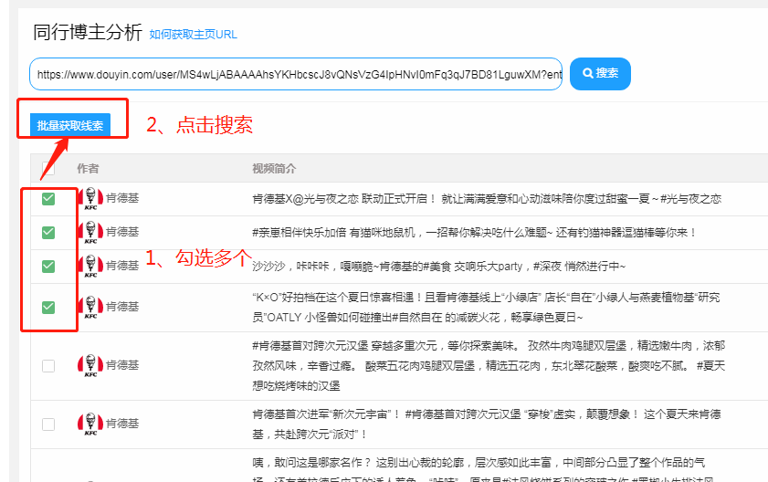Click KFC avatar in the OATLY row
Viewport: 768px width, 482px height.
(90, 307)
